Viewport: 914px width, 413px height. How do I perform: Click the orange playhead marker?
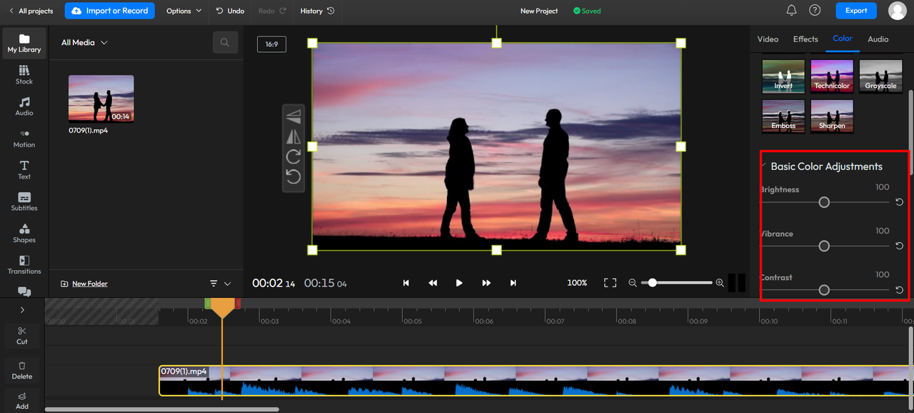coord(223,307)
